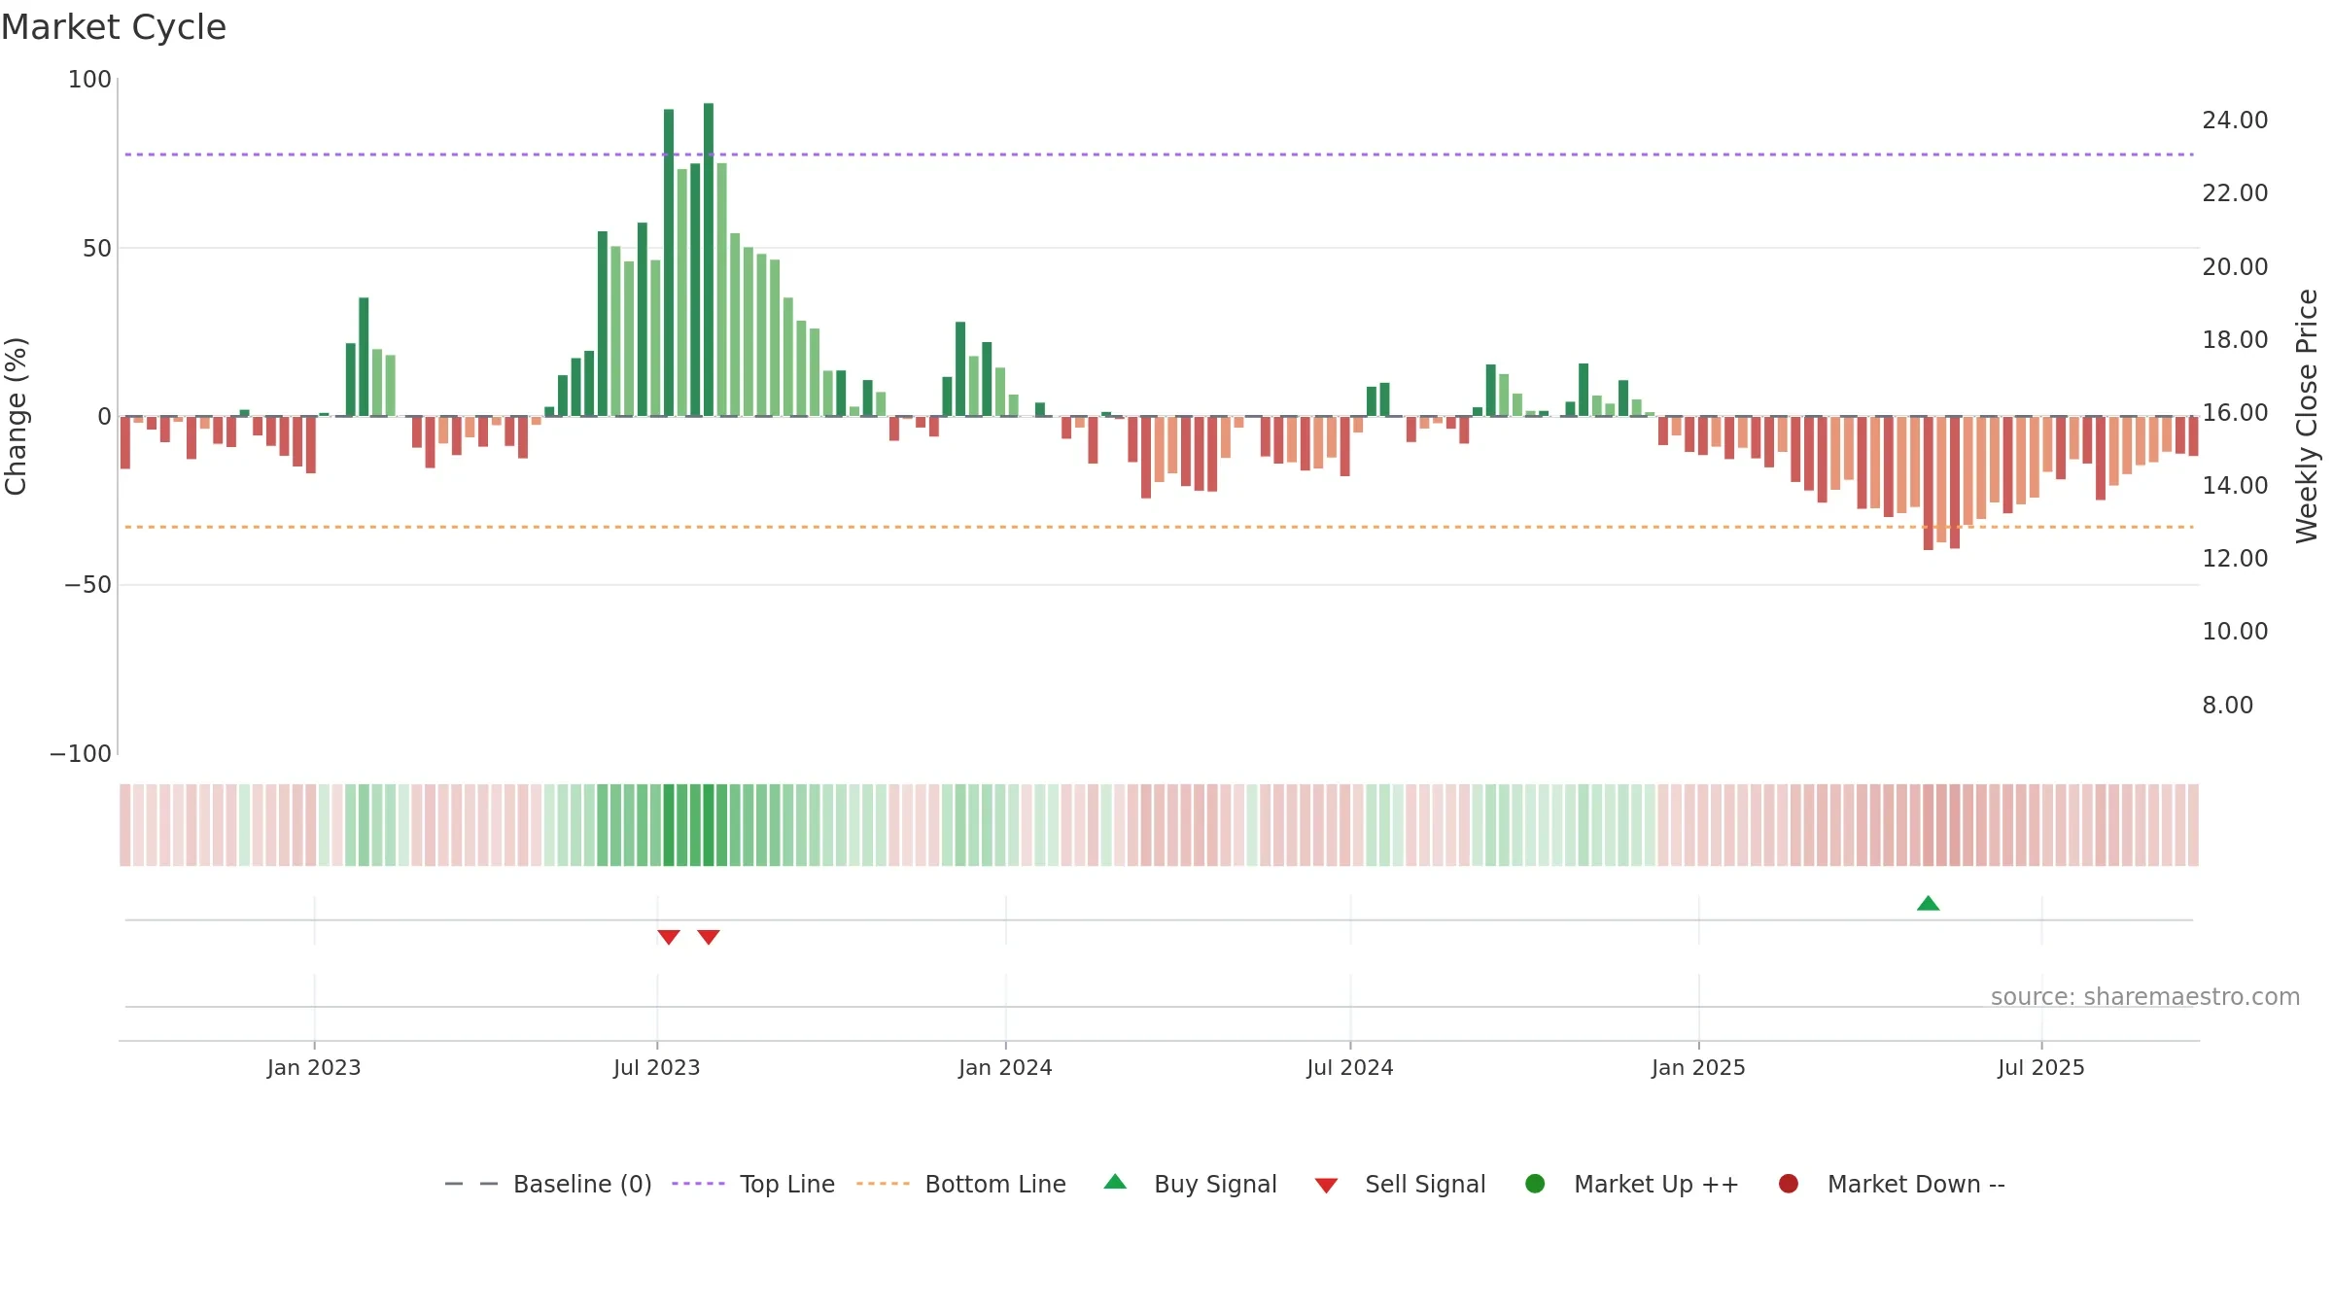
Task: Toggle the Top Line legend entry
Action: point(753,1184)
